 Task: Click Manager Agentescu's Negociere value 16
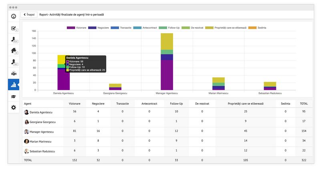98,131
